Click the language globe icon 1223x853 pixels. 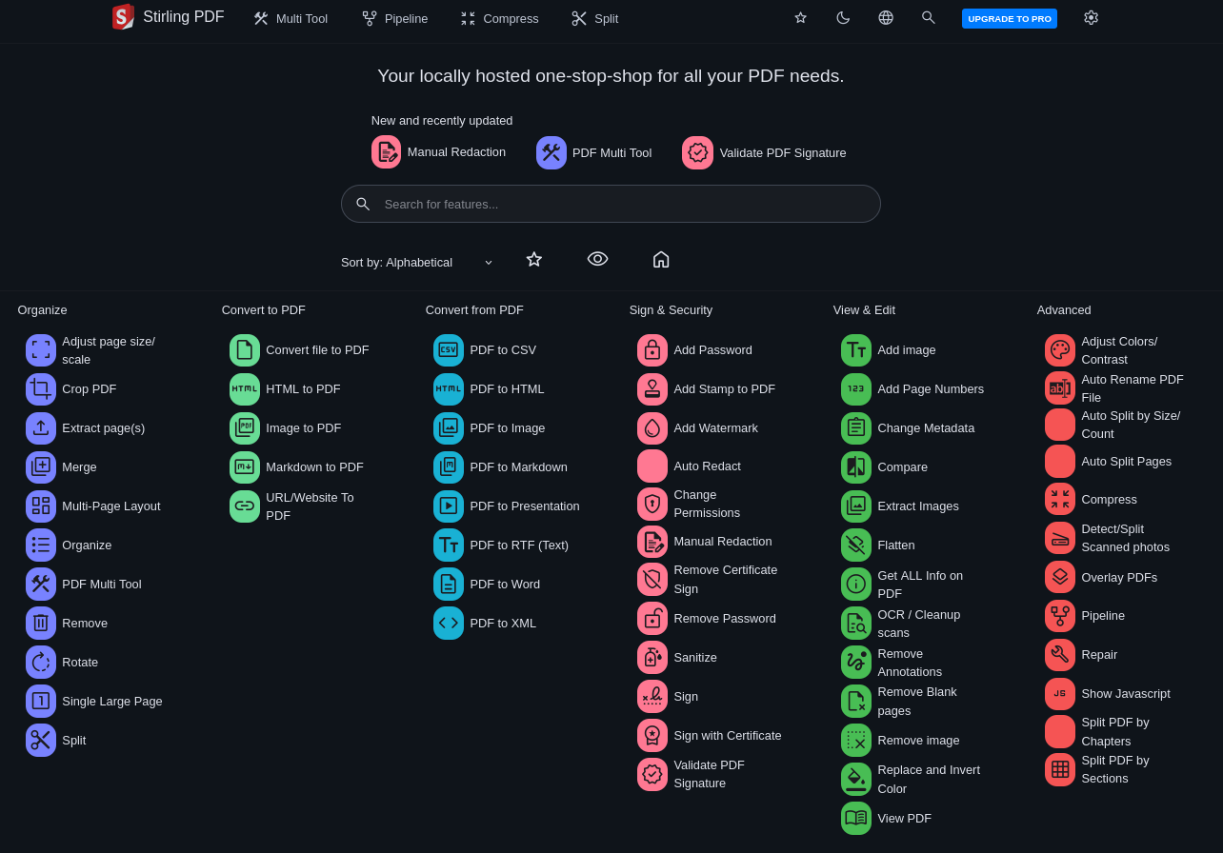[x=886, y=18]
